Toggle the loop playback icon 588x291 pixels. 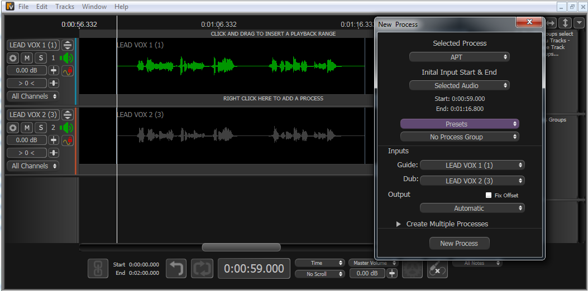(x=202, y=268)
